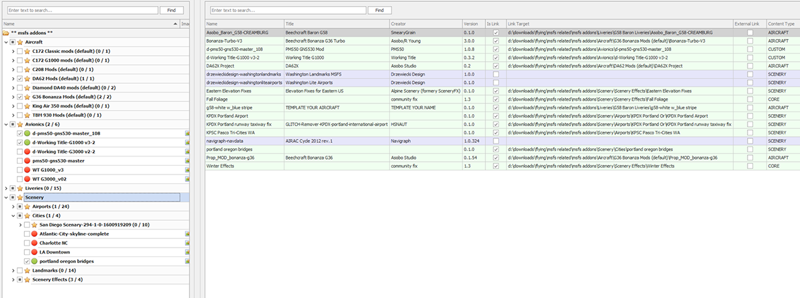Image resolution: width=800 pixels, height=298 pixels.
Task: Expand the Diamond DA40 mods node
Action: 13,88
